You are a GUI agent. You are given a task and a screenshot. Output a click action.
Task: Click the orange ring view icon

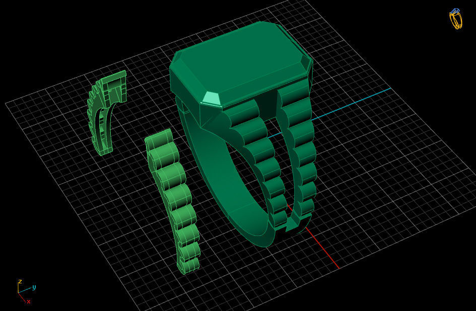(x=456, y=19)
